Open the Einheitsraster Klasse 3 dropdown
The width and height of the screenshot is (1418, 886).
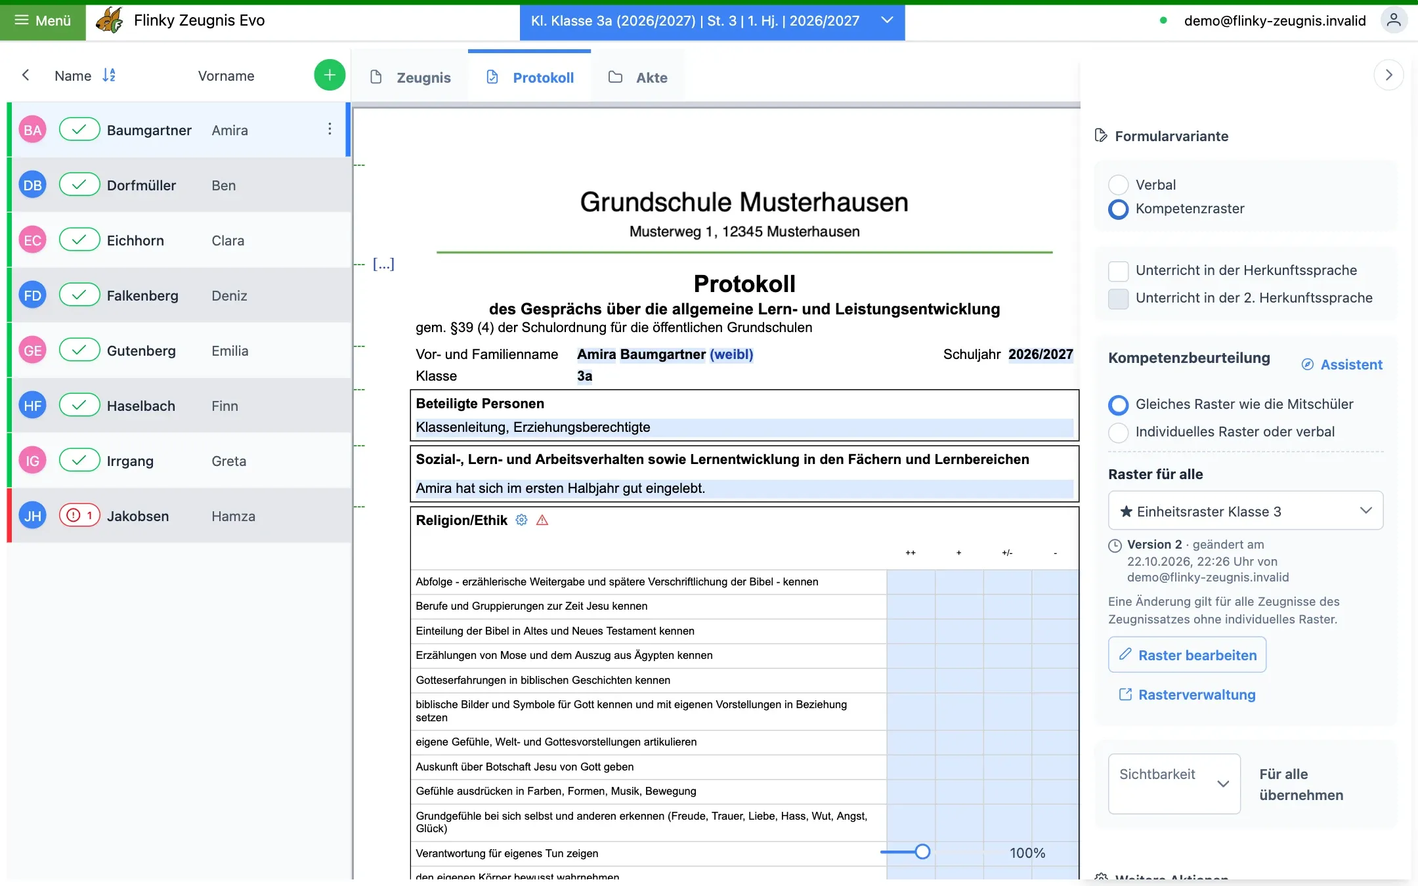click(1245, 511)
